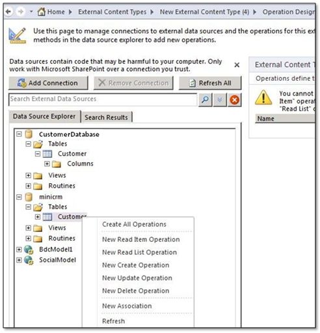Switch to Search Results tab

[106, 117]
